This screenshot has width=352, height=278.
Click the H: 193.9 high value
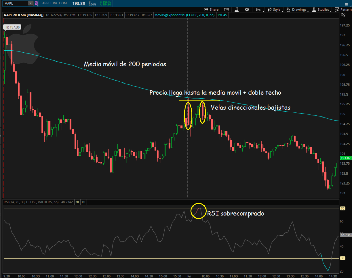pyautogui.click(x=101, y=15)
